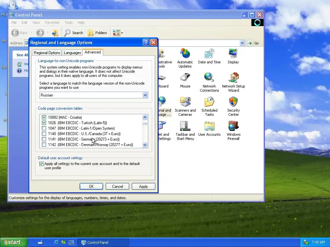330x247 pixels.
Task: Click the Forward arrow toolbar button
Action: pos(40,33)
